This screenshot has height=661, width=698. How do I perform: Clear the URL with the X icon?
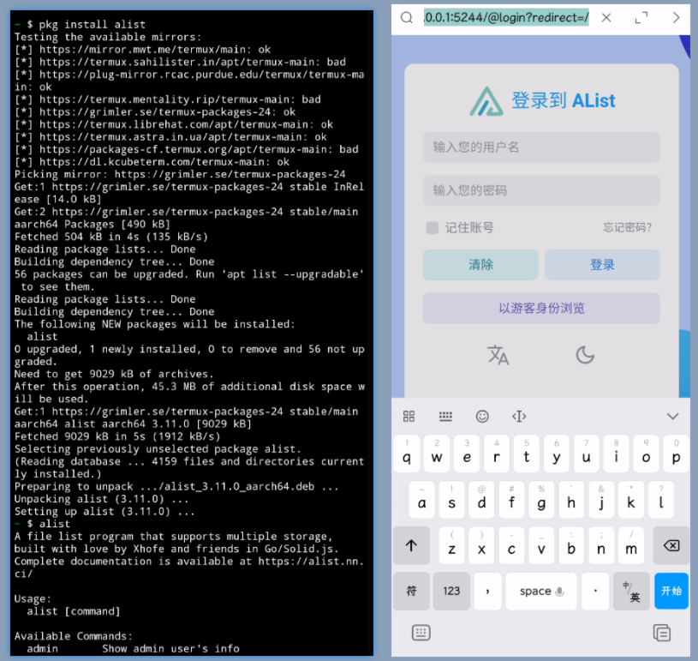click(606, 18)
